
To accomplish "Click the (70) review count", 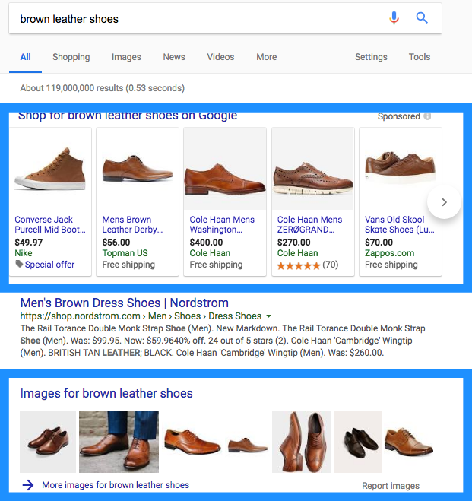I will coord(330,265).
